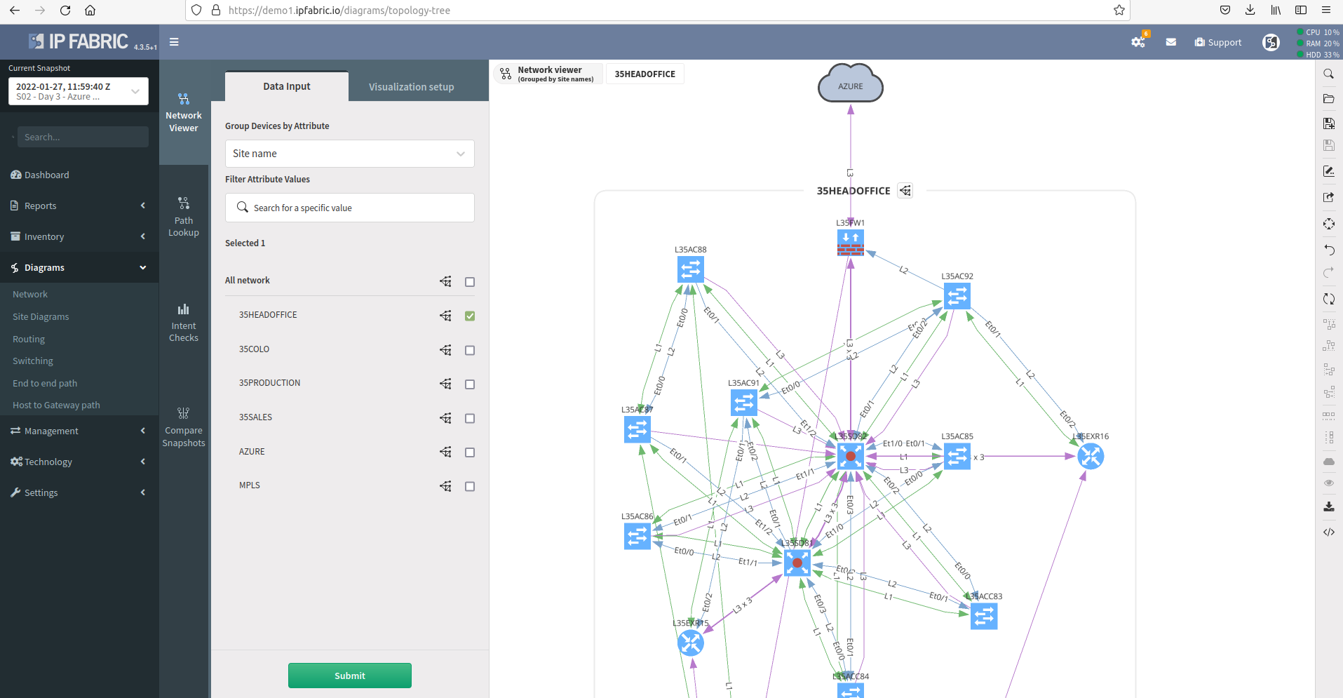Switch to the Data Input tab
This screenshot has width=1343, height=698.
point(287,86)
